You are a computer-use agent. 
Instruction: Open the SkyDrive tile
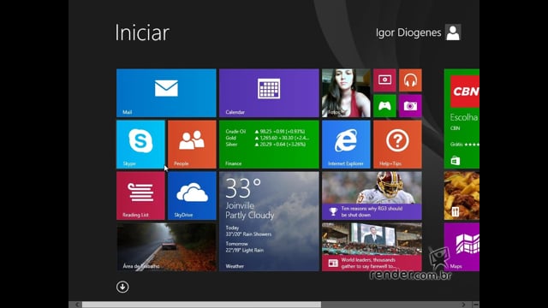[x=192, y=196]
